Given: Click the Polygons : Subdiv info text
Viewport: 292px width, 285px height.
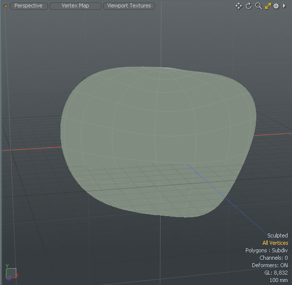Looking at the screenshot, I should tap(267, 250).
